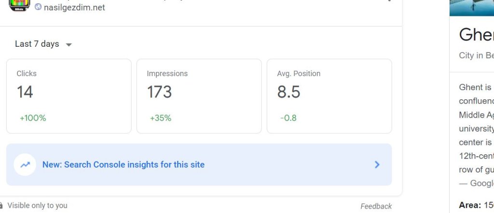Select the Impressions metric card

tap(199, 96)
